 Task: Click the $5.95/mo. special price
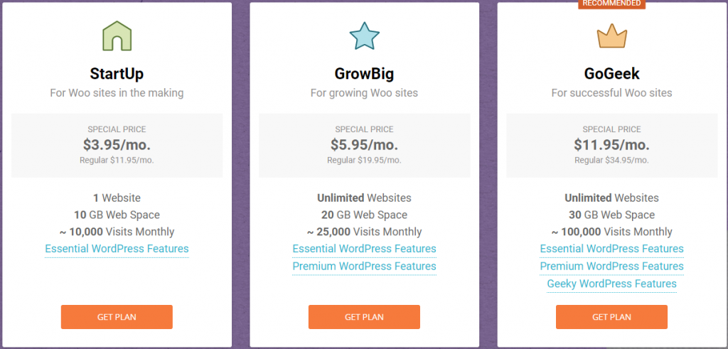pyautogui.click(x=364, y=145)
